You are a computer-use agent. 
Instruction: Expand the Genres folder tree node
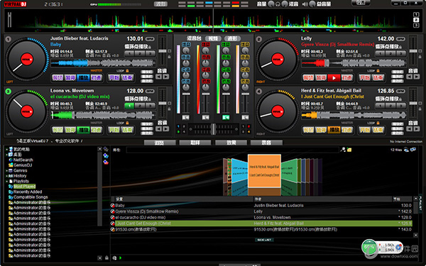coord(7,171)
